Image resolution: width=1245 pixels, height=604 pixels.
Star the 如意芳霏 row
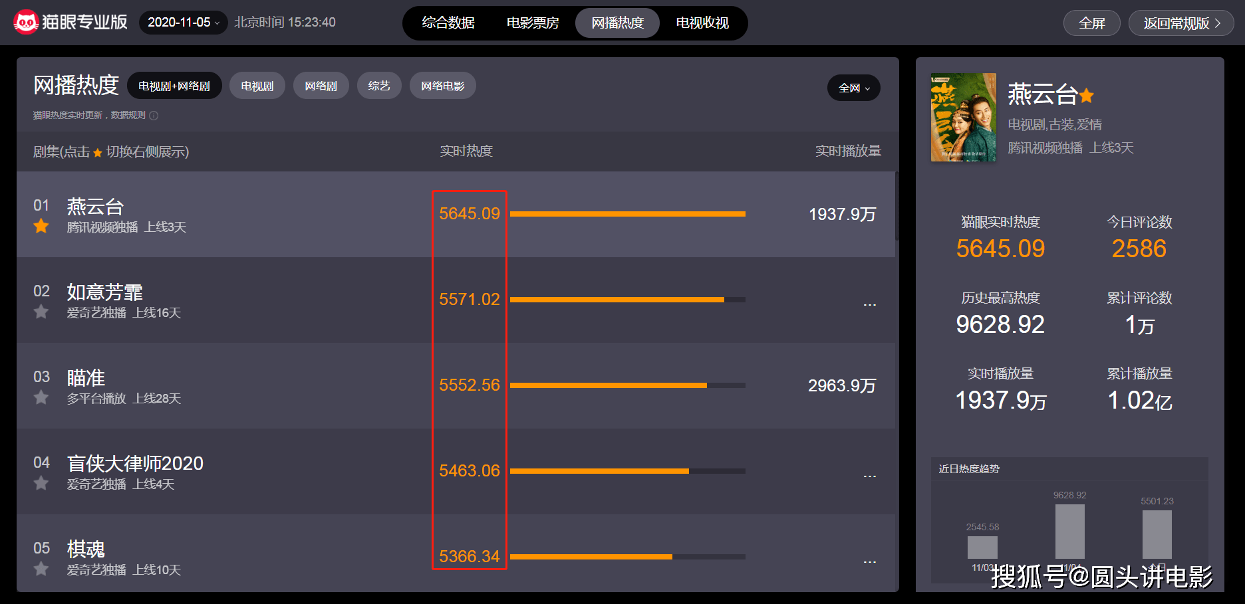tap(41, 312)
